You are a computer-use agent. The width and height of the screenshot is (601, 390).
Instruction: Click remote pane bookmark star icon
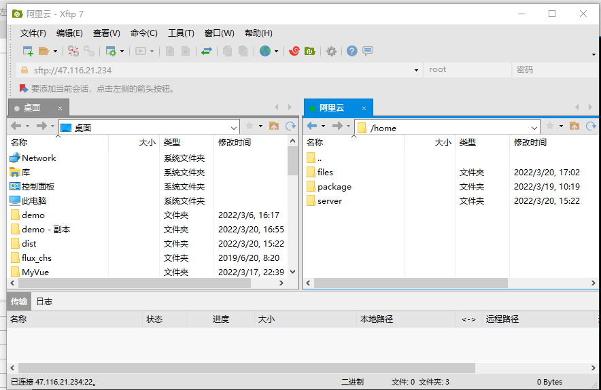[549, 126]
